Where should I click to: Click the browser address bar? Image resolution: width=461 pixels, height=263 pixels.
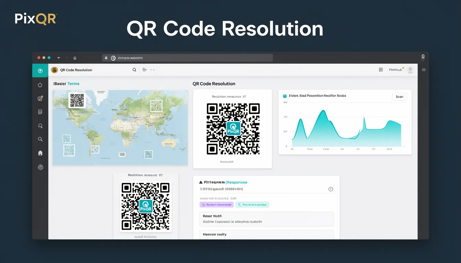pyautogui.click(x=187, y=58)
